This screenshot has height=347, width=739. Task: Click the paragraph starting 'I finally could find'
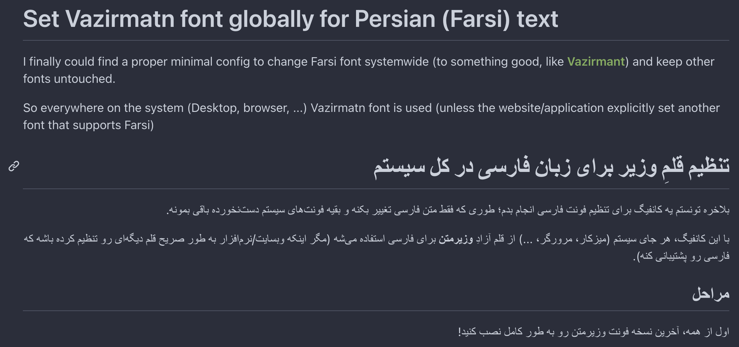(369, 70)
